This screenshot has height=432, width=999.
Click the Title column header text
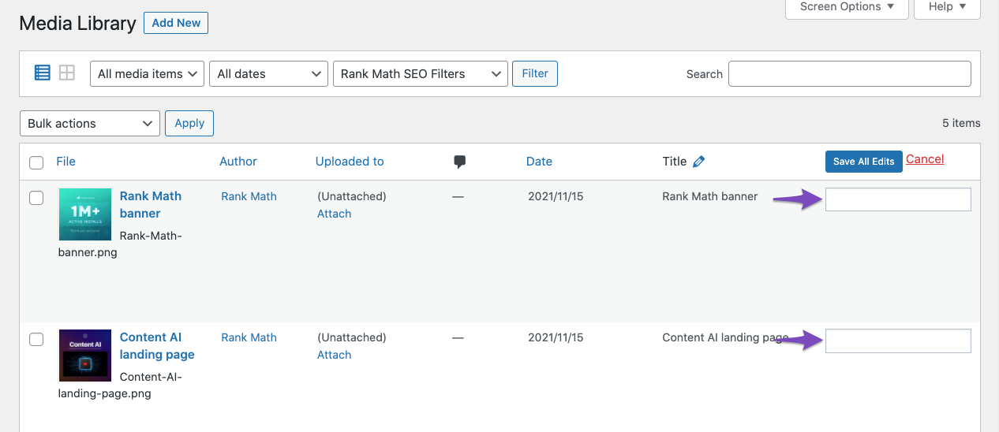[675, 162]
